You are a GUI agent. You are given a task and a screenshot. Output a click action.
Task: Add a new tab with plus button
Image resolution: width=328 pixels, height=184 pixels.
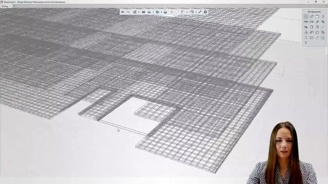tap(14, 6)
